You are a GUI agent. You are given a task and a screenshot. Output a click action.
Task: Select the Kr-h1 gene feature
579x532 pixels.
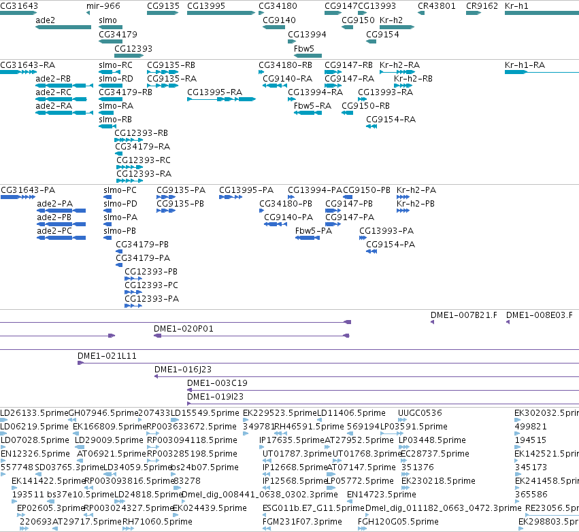click(x=542, y=13)
